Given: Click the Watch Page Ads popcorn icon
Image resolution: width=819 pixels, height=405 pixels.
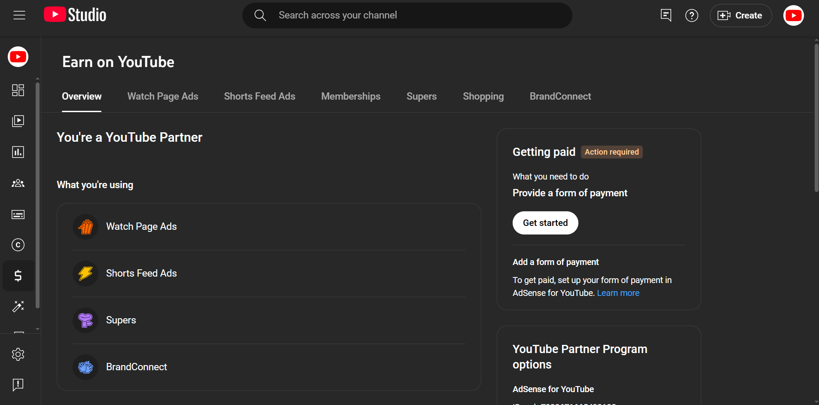Looking at the screenshot, I should [x=86, y=227].
